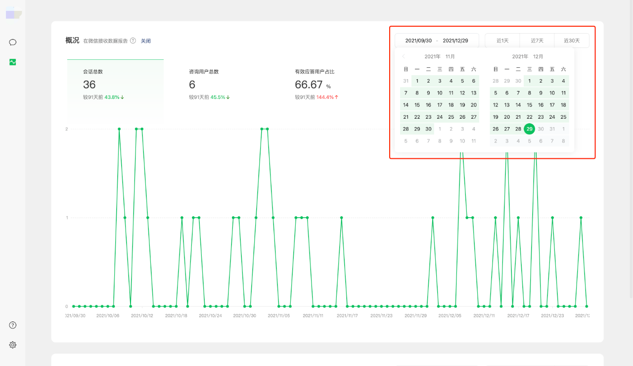Click the start date field 2021/09/30

(x=418, y=41)
